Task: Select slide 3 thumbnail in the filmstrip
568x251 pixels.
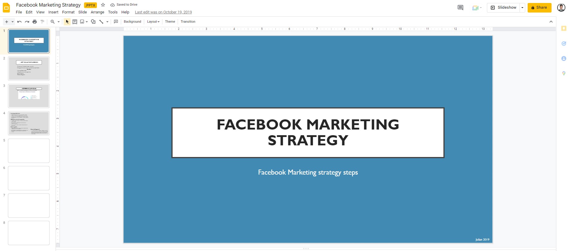Action: coord(29,96)
